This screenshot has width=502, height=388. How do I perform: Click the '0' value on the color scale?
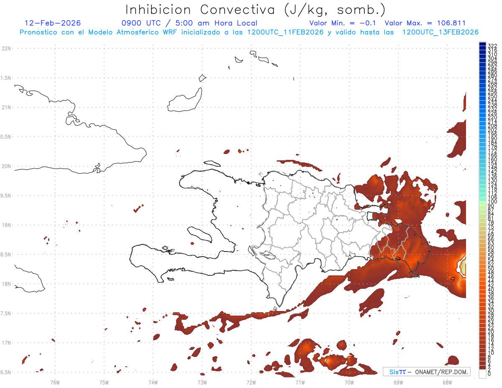pos(489,373)
